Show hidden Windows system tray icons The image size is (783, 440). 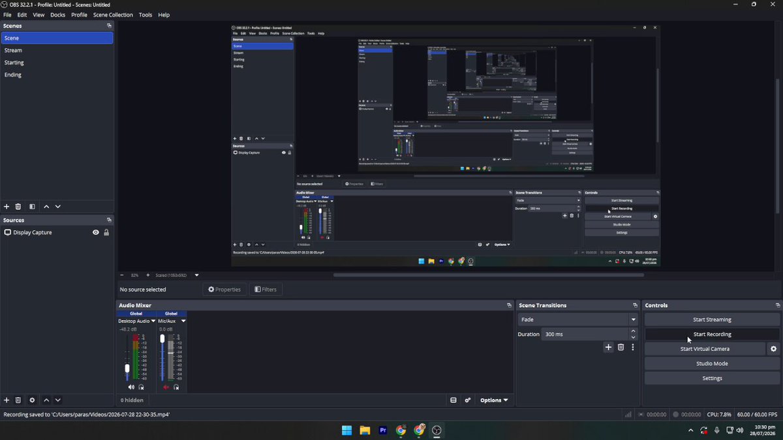pyautogui.click(x=690, y=430)
